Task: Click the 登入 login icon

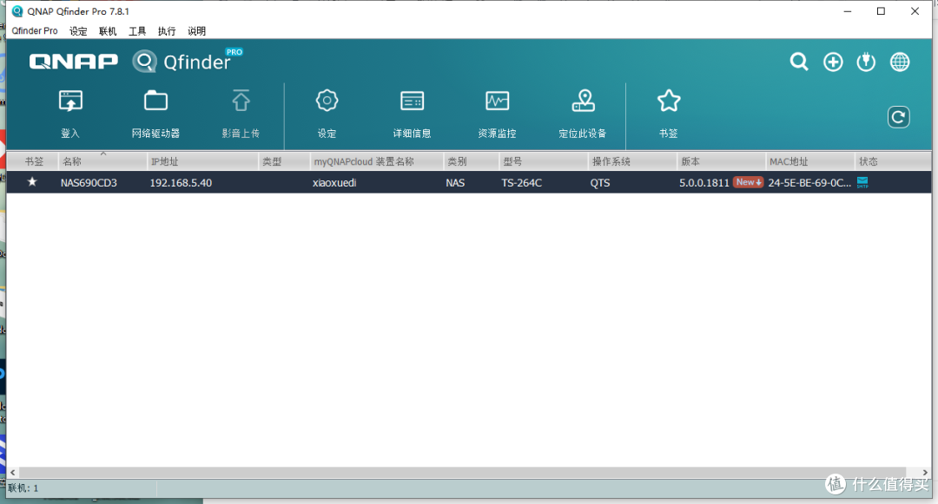Action: coord(70,101)
